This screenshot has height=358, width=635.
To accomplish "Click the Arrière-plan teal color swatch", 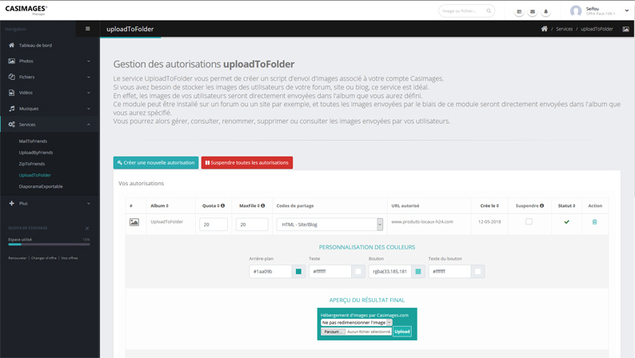I will click(298, 272).
